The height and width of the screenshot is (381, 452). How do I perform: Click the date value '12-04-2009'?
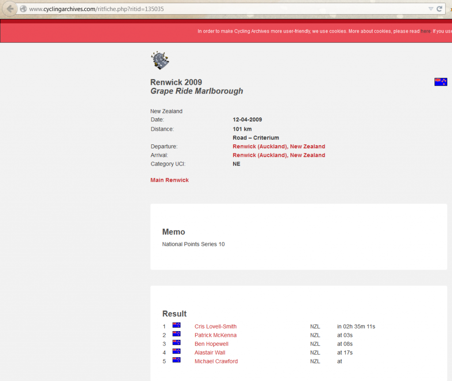pyautogui.click(x=247, y=119)
